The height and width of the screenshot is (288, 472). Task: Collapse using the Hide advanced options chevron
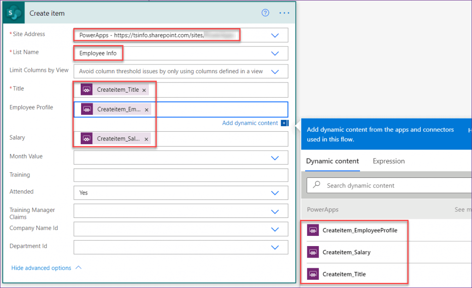78,268
